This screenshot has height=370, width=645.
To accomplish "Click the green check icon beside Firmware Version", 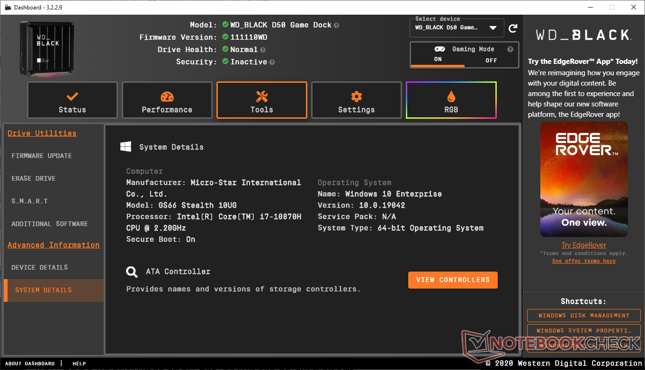I will (225, 37).
